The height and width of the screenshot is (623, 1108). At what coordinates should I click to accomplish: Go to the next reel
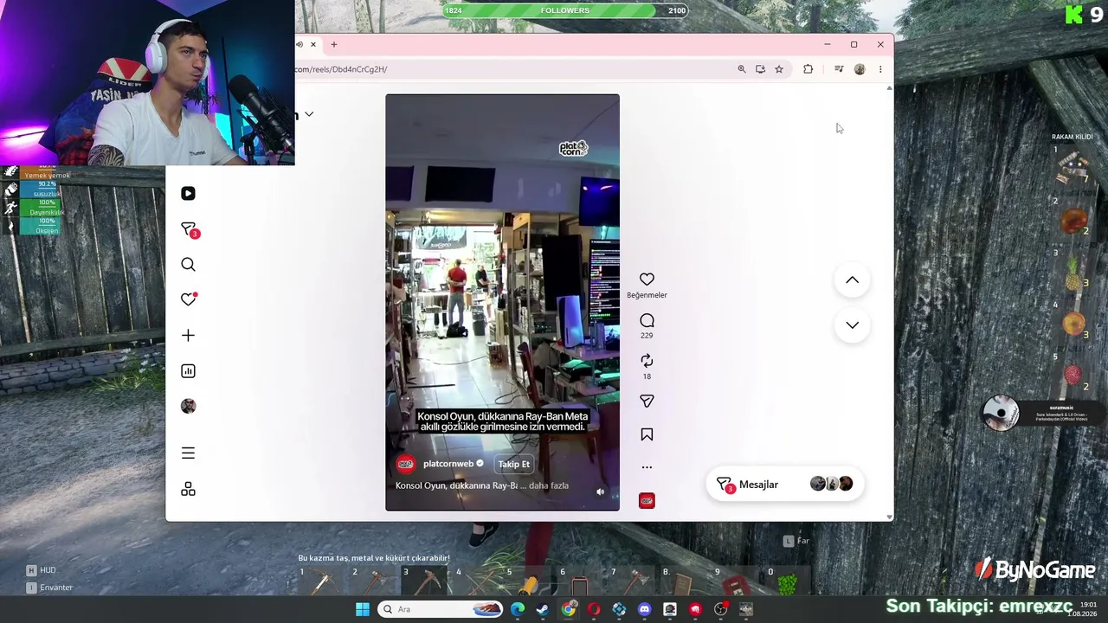click(852, 325)
